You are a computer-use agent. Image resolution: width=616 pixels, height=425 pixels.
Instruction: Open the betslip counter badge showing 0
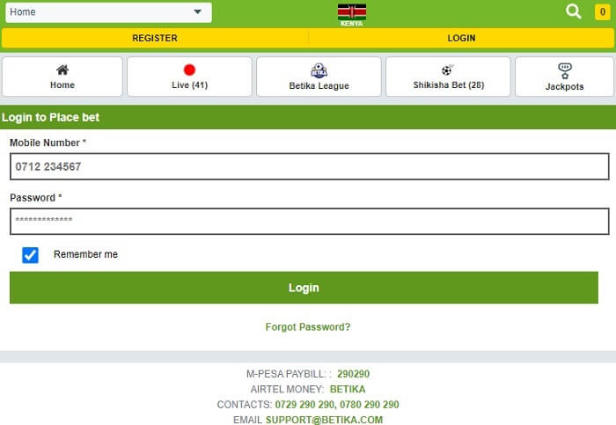(x=602, y=11)
